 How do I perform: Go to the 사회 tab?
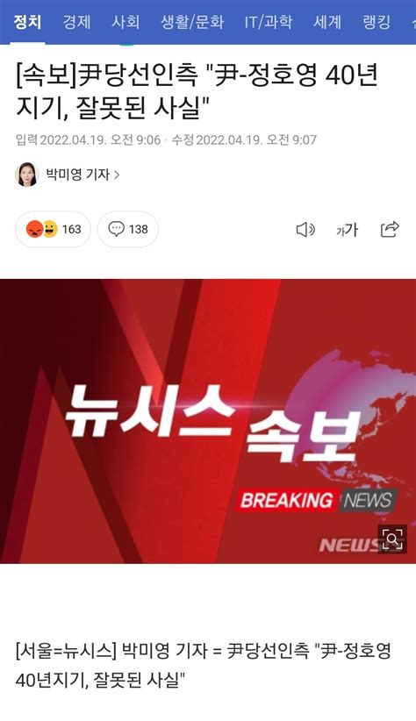[x=126, y=22]
